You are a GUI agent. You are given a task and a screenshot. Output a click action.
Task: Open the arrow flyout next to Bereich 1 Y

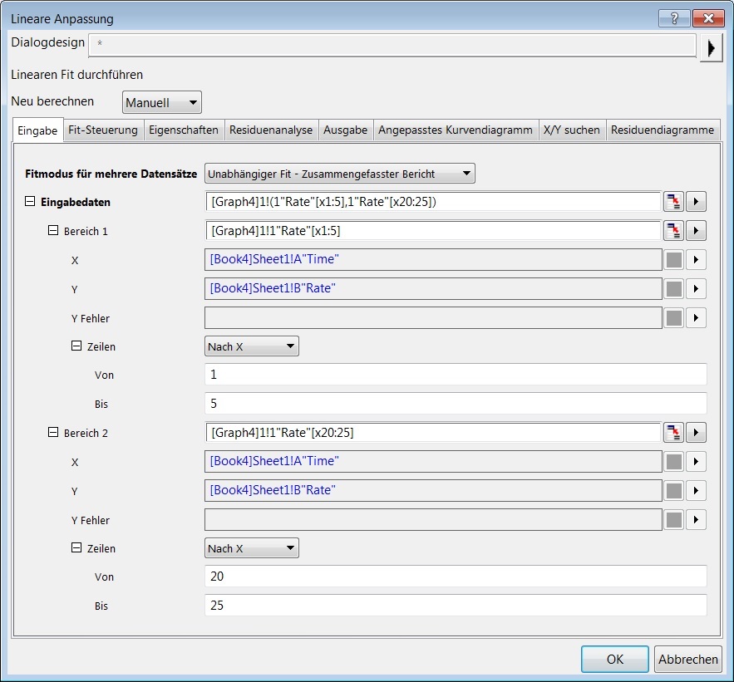696,288
